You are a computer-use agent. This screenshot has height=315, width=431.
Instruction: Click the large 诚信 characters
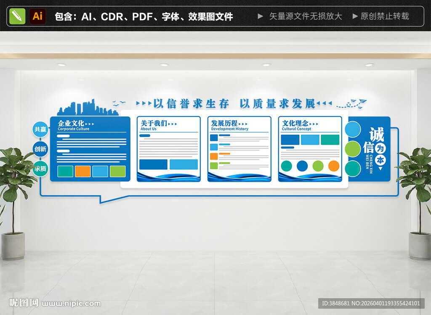pyautogui.click(x=373, y=140)
